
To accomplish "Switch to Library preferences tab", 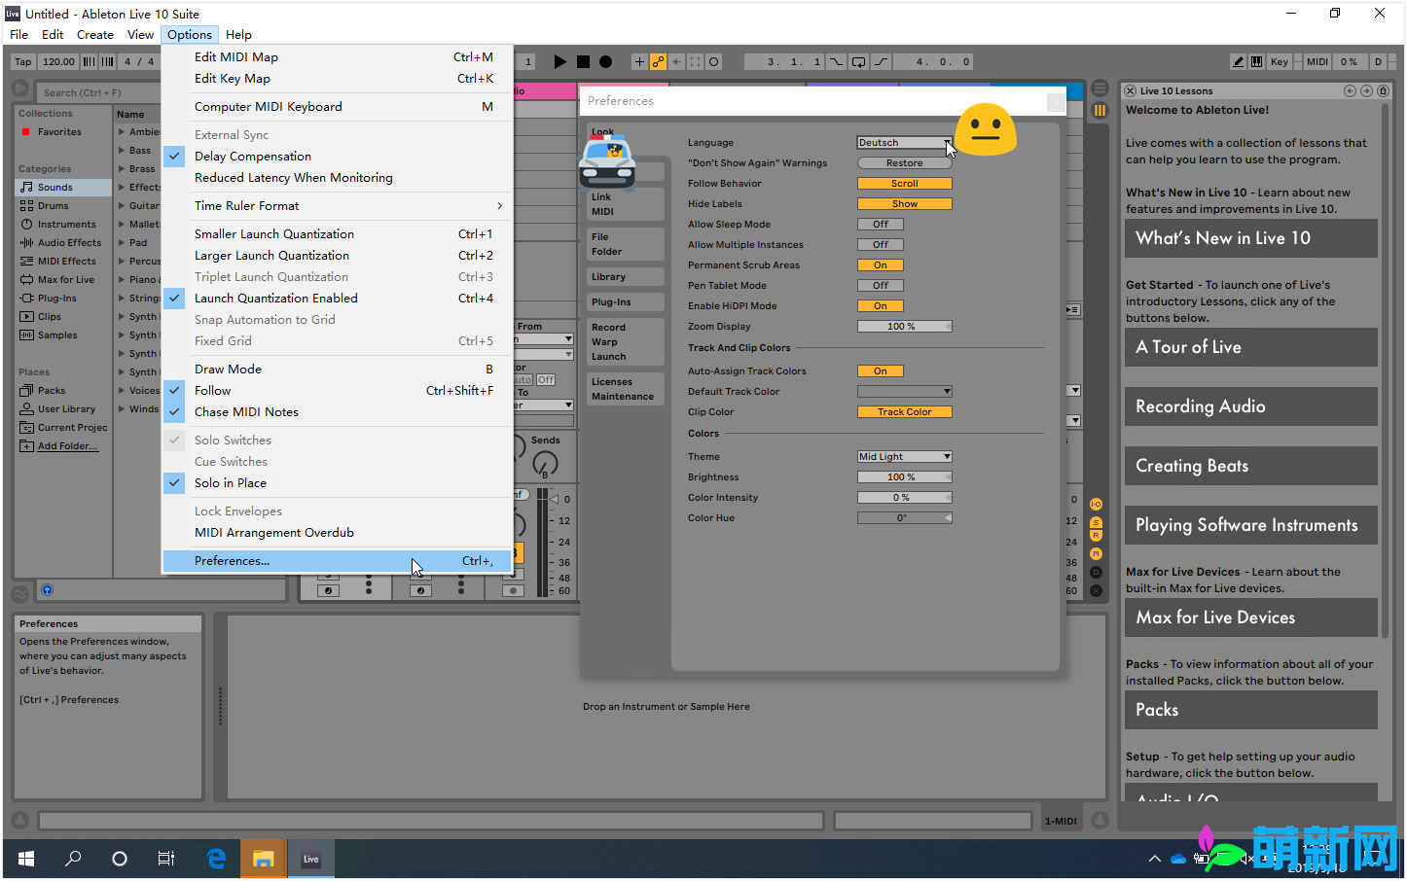I will pos(625,276).
